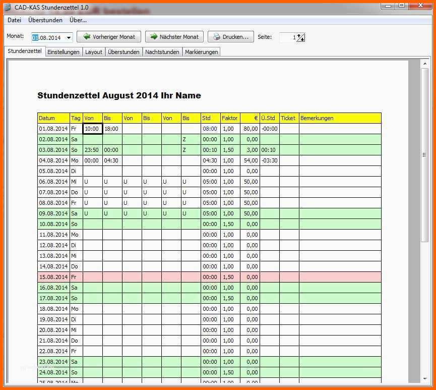This screenshot has width=436, height=390.
Task: Open the Überstunden menu in menu bar
Action: point(45,20)
